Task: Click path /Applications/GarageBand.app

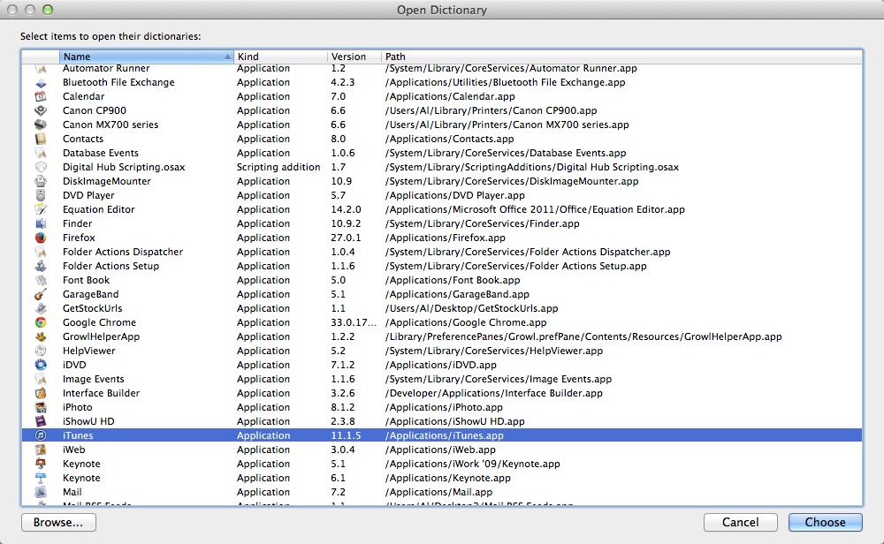Action: tap(457, 295)
